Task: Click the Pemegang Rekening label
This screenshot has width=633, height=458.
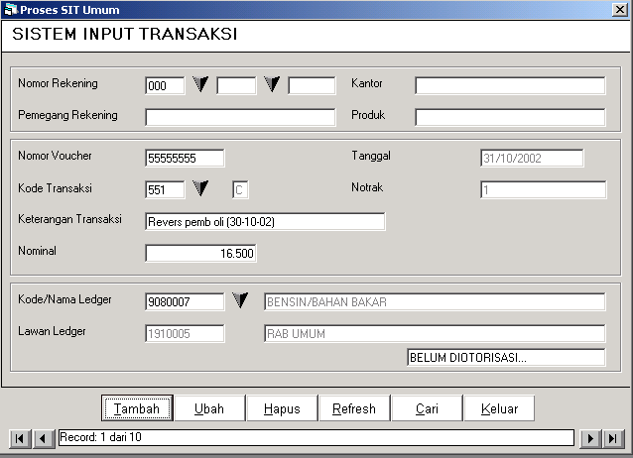Action: pyautogui.click(x=67, y=115)
